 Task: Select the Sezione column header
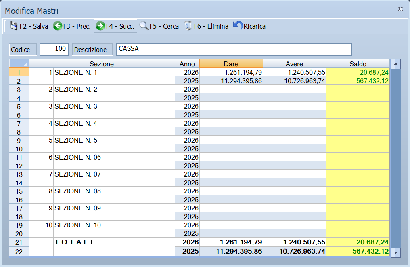click(x=102, y=64)
